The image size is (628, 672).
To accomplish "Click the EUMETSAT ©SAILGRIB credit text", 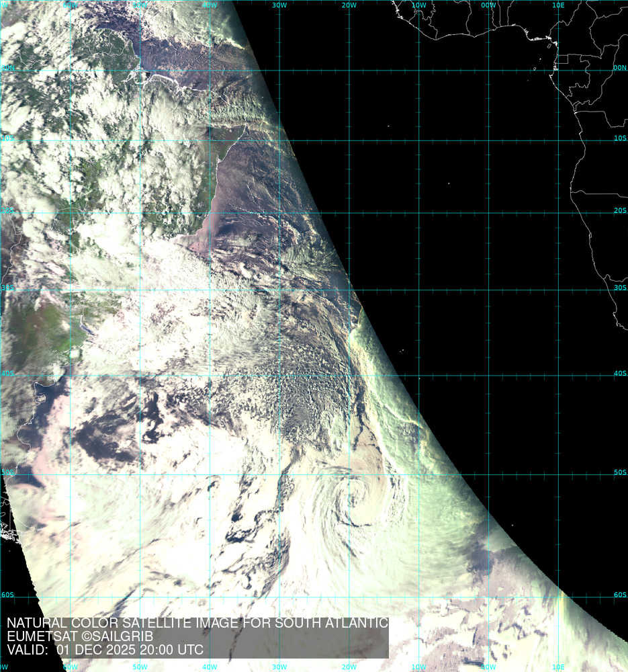I will click(80, 636).
